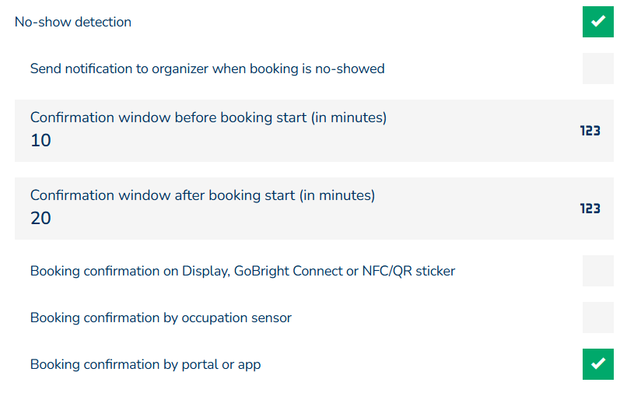Click the "Booking confirmation by portal or app" text

tap(145, 364)
